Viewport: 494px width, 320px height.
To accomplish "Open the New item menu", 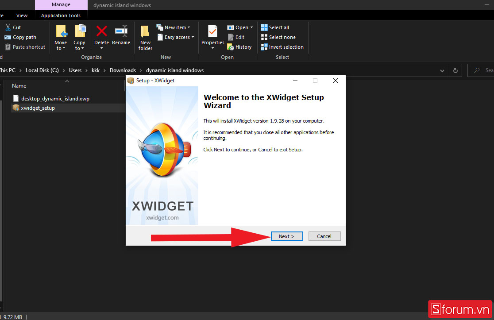I will [x=173, y=27].
